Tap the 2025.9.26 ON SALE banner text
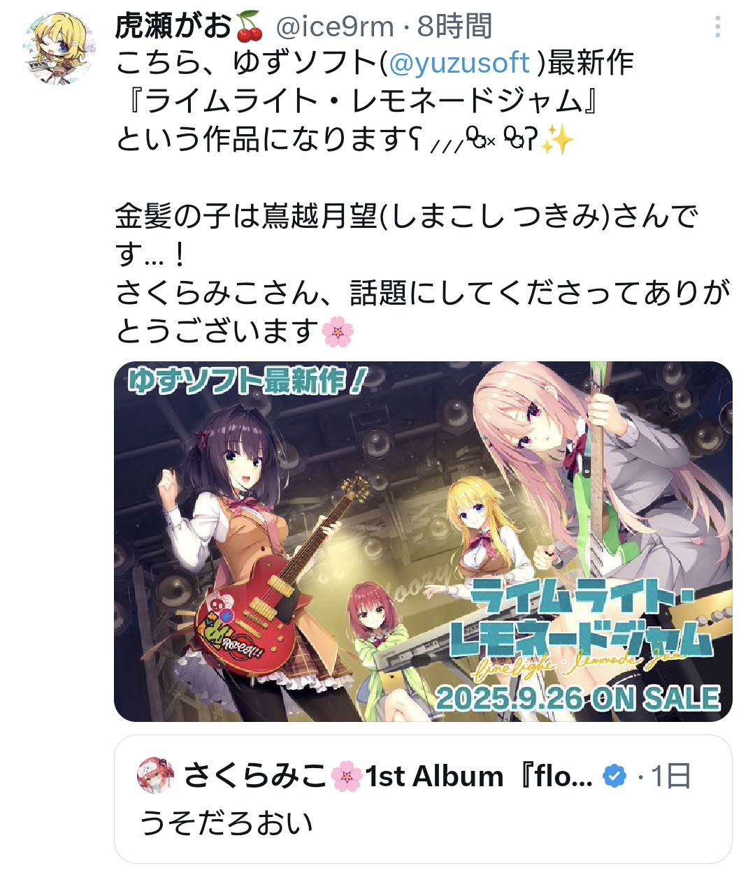Viewport: 755px width, 875px height. tap(578, 698)
